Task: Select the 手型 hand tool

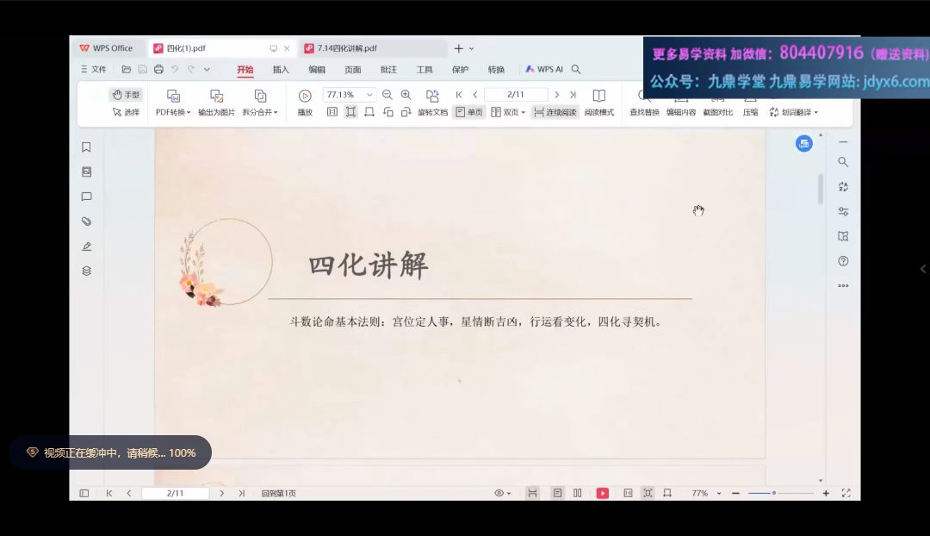Action: point(126,95)
